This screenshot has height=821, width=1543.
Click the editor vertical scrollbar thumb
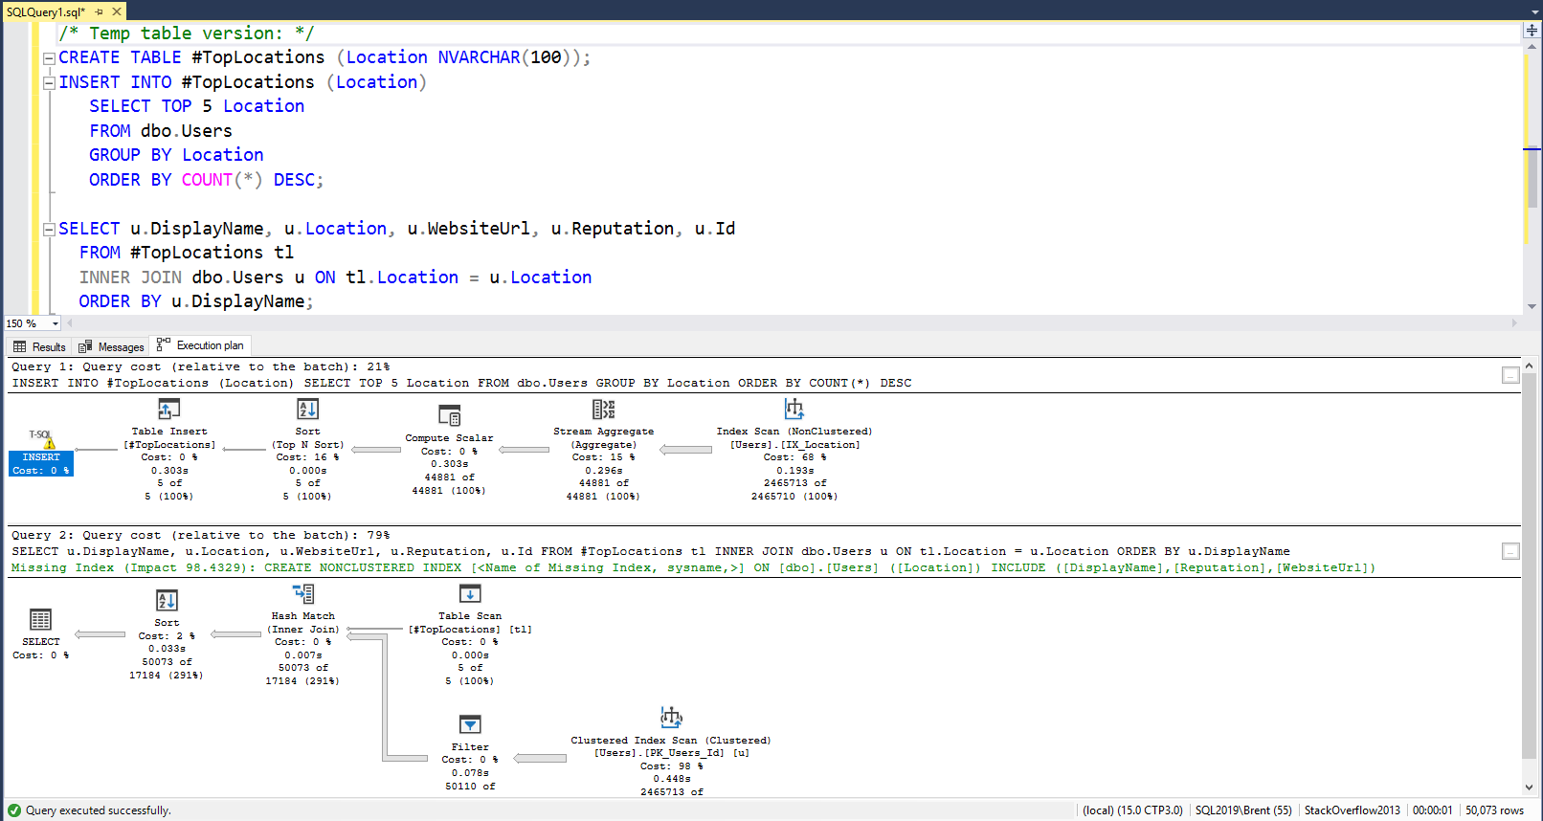coord(1532,177)
